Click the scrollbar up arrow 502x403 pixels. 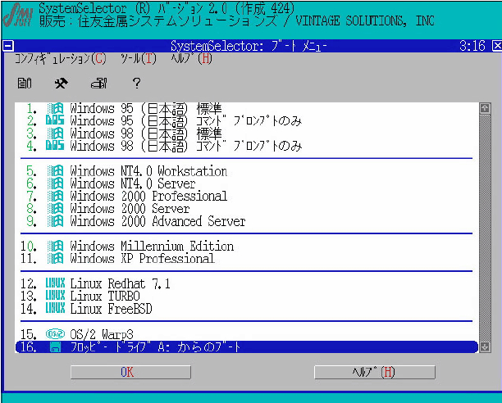coord(485,109)
